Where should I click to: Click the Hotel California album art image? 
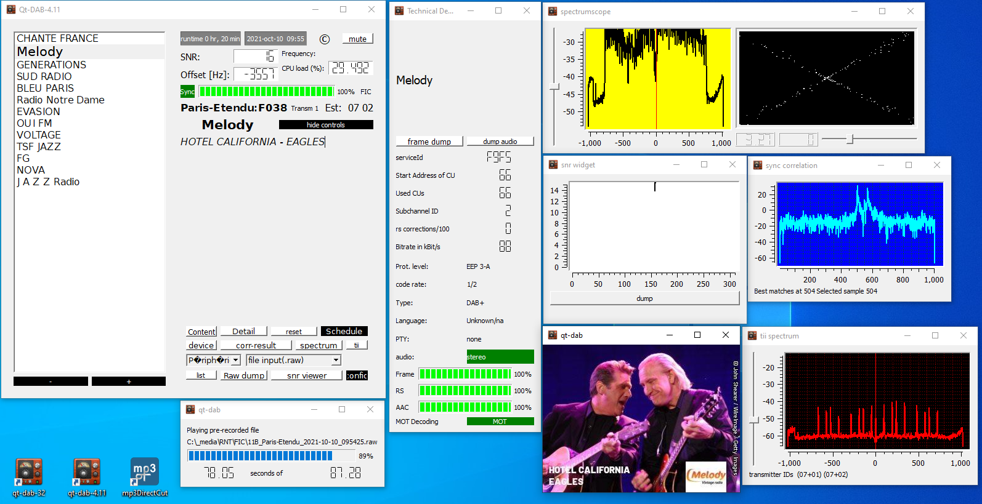point(641,418)
